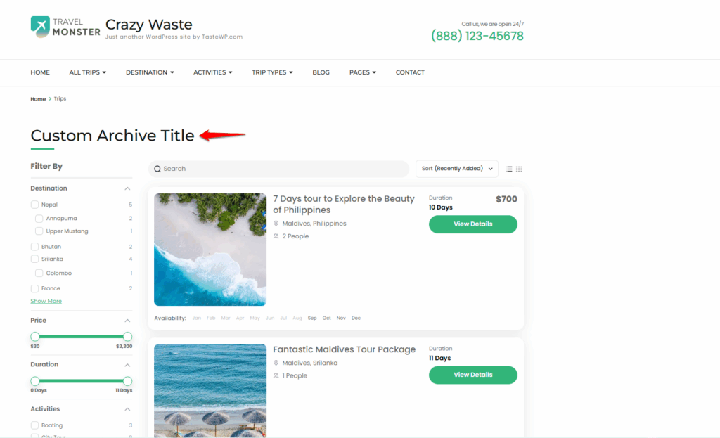Image resolution: width=720 pixels, height=438 pixels.
Task: Collapse the Destination filter section
Action: (127, 188)
